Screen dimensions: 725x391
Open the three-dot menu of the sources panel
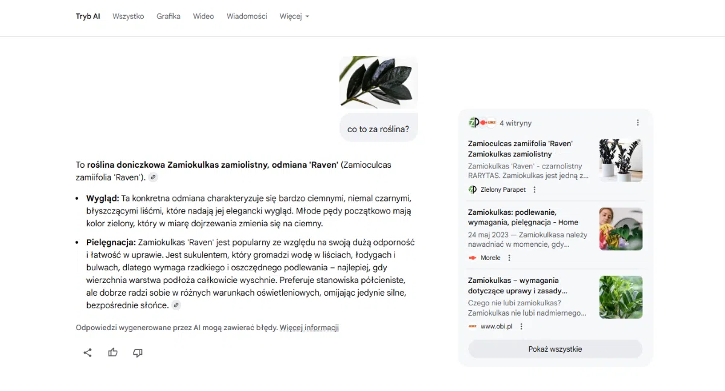pyautogui.click(x=638, y=122)
